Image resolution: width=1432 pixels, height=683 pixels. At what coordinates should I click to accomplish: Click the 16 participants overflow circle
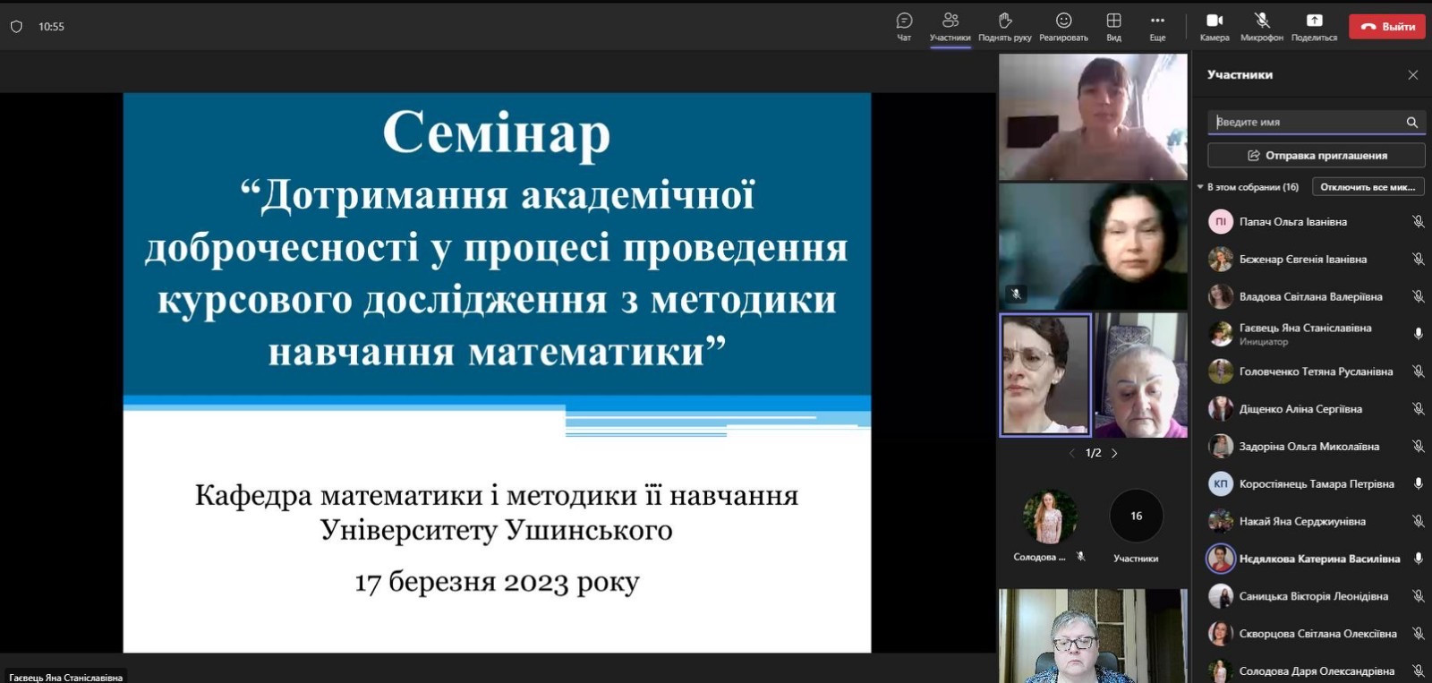[x=1136, y=517]
